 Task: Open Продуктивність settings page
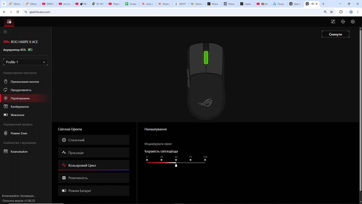(x=21, y=90)
